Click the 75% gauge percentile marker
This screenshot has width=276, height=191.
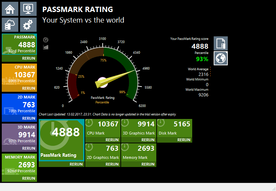(103, 60)
